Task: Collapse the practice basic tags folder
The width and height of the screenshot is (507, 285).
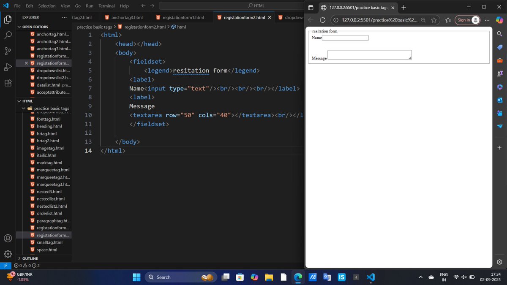Action: 48,108
